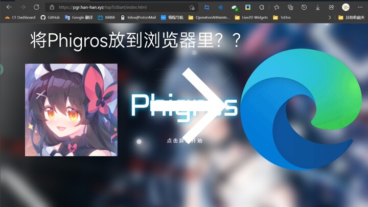Open the blue sound-wave extension icon
This screenshot has width=368, height=207.
pos(220,8)
